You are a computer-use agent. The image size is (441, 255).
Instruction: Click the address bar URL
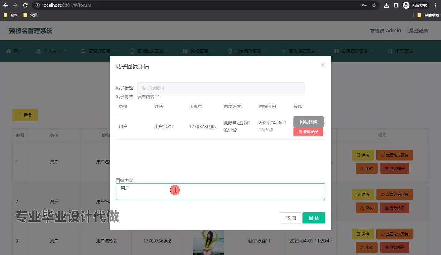(x=67, y=5)
